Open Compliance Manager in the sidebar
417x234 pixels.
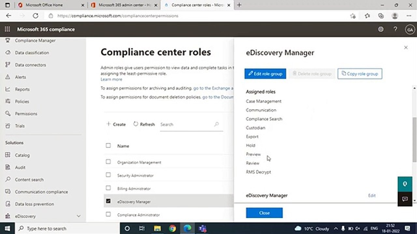pyautogui.click(x=35, y=41)
